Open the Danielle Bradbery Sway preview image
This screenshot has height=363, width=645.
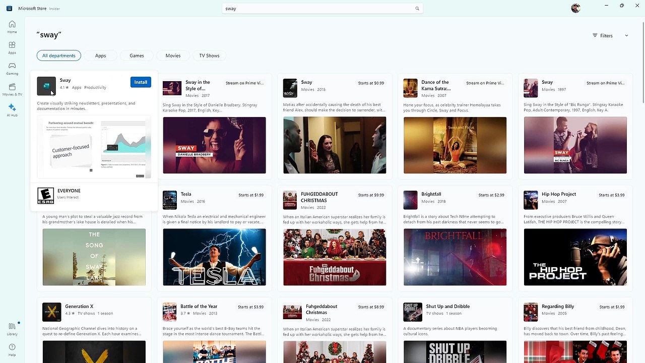click(x=214, y=145)
